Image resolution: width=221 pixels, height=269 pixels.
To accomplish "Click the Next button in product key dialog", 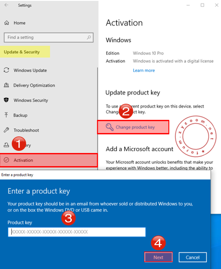I will pos(158,257).
